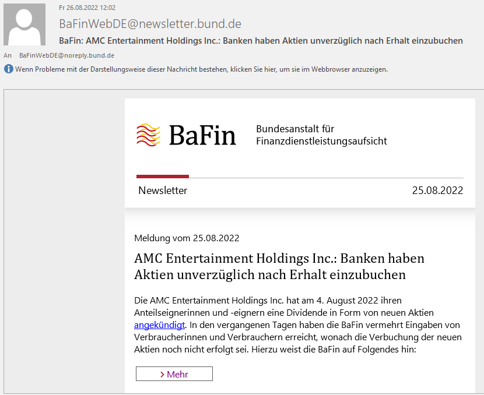Click the heading 'Meldung vom 25.08.2022'
Viewport: 484px width, 395px height.
click(x=187, y=238)
